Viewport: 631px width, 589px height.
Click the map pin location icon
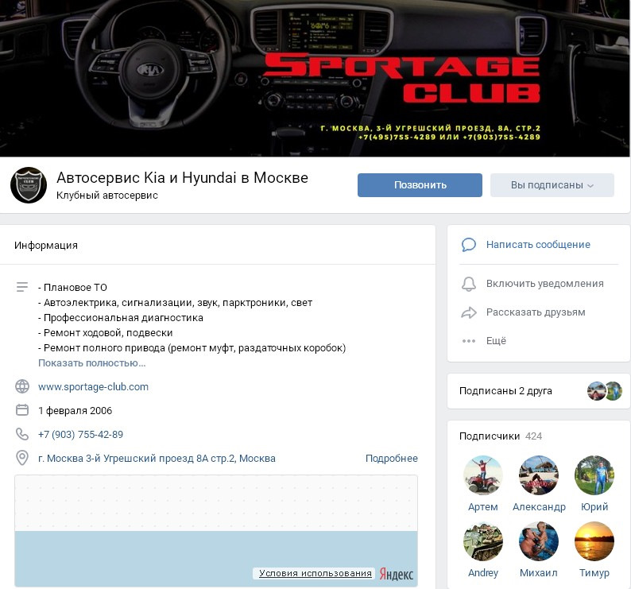click(x=22, y=458)
